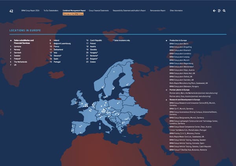The width and height of the screenshot is (236, 166).
Task: Open the table of contents menu icon
Action: pyautogui.click(x=219, y=11)
